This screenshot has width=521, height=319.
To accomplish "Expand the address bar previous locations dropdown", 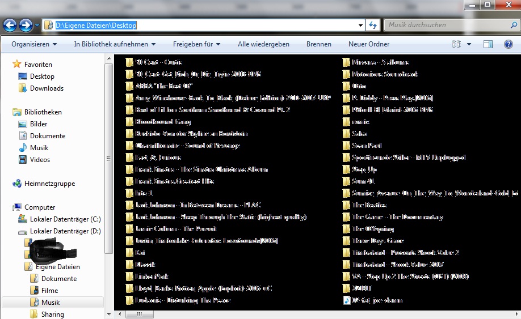I will coord(360,25).
